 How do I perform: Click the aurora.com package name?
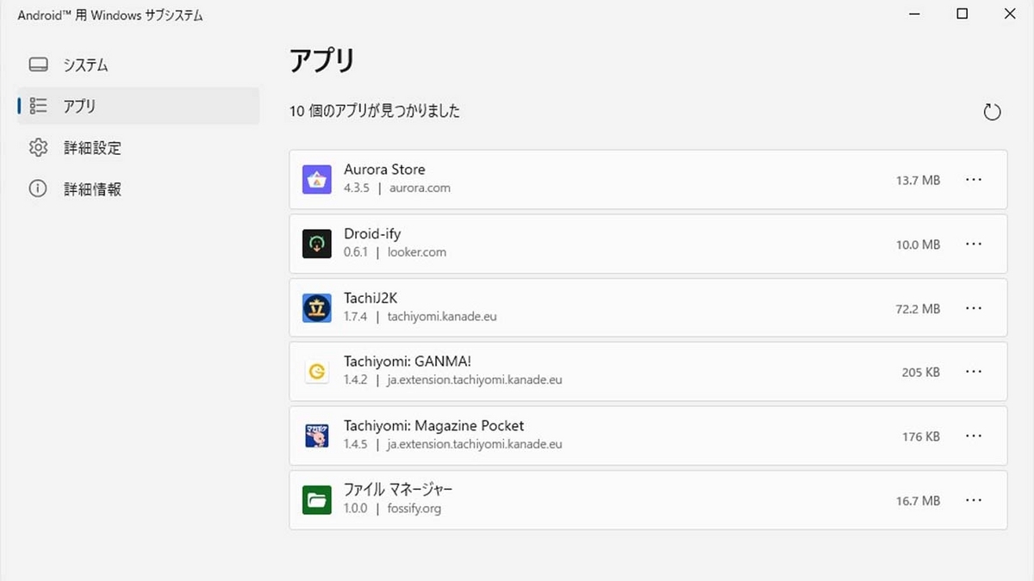point(420,188)
